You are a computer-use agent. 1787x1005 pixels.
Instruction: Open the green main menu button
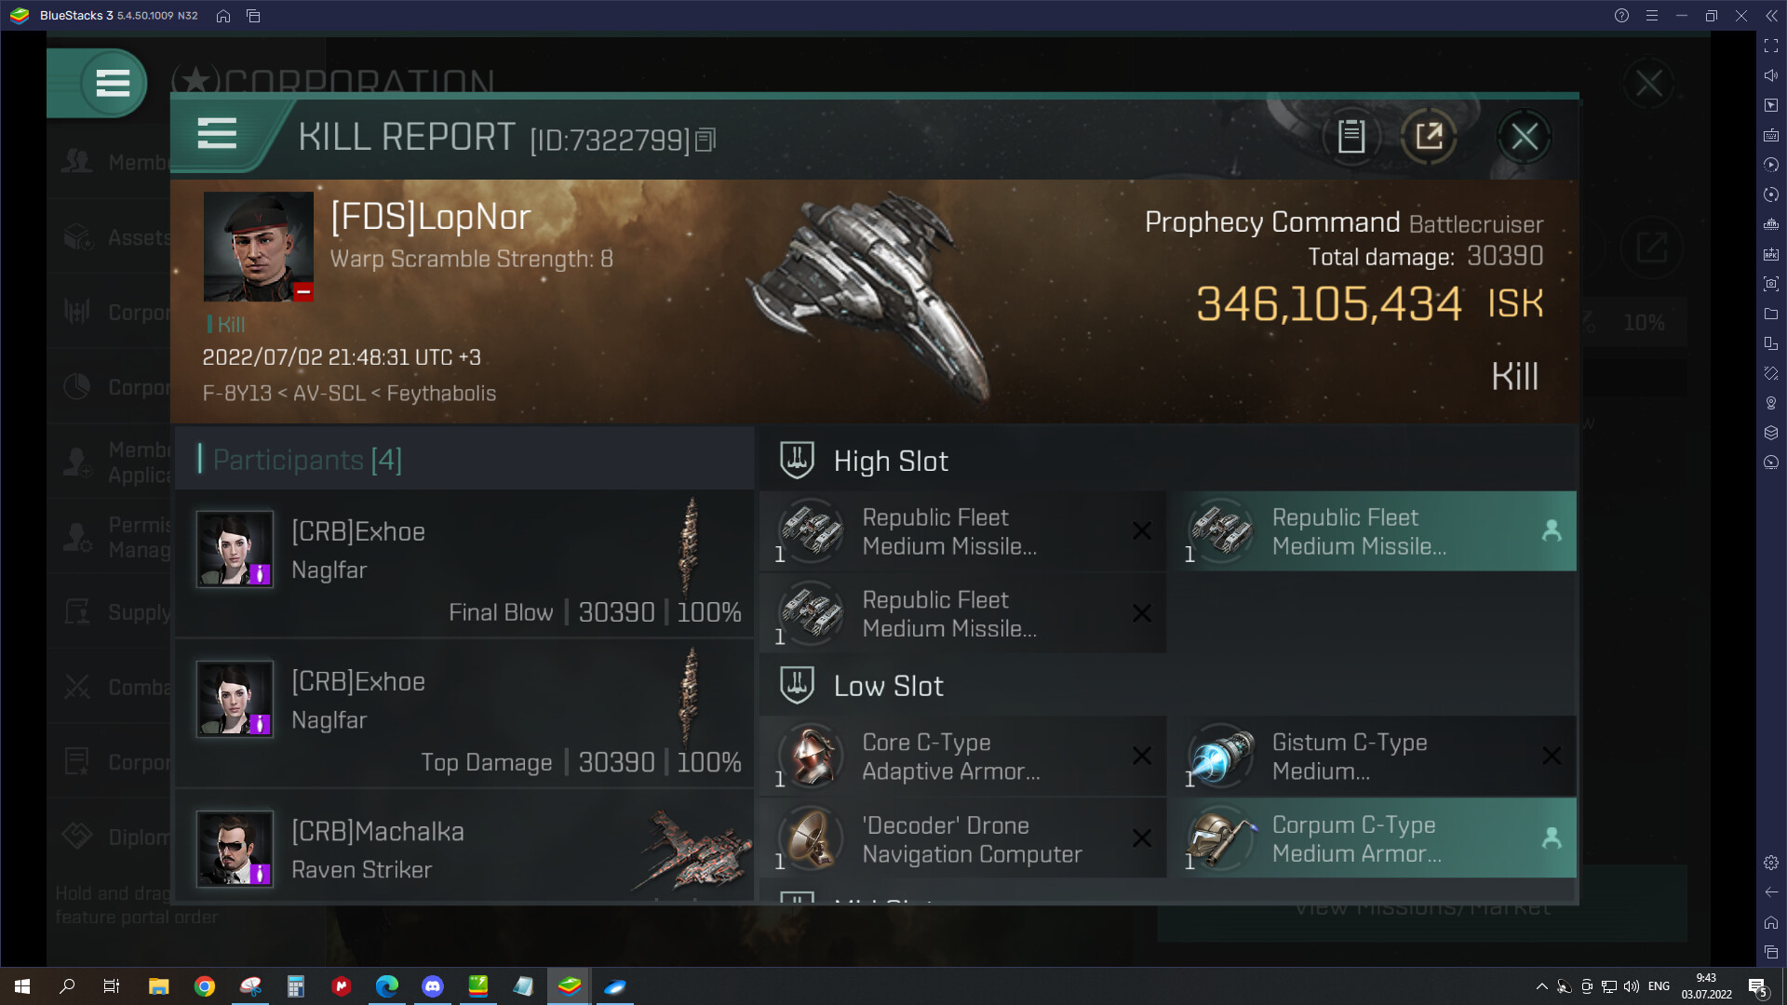(113, 84)
